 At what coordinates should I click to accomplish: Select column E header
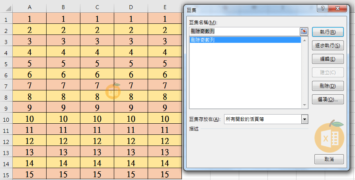pos(165,8)
